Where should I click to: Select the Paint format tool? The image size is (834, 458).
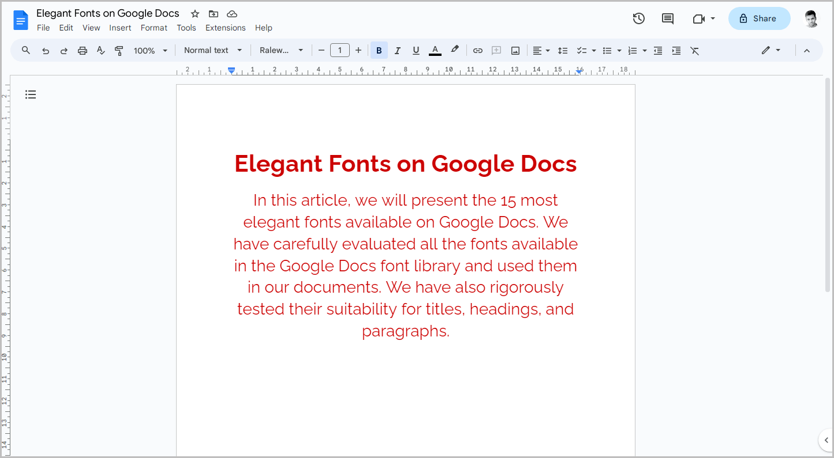[x=119, y=50]
